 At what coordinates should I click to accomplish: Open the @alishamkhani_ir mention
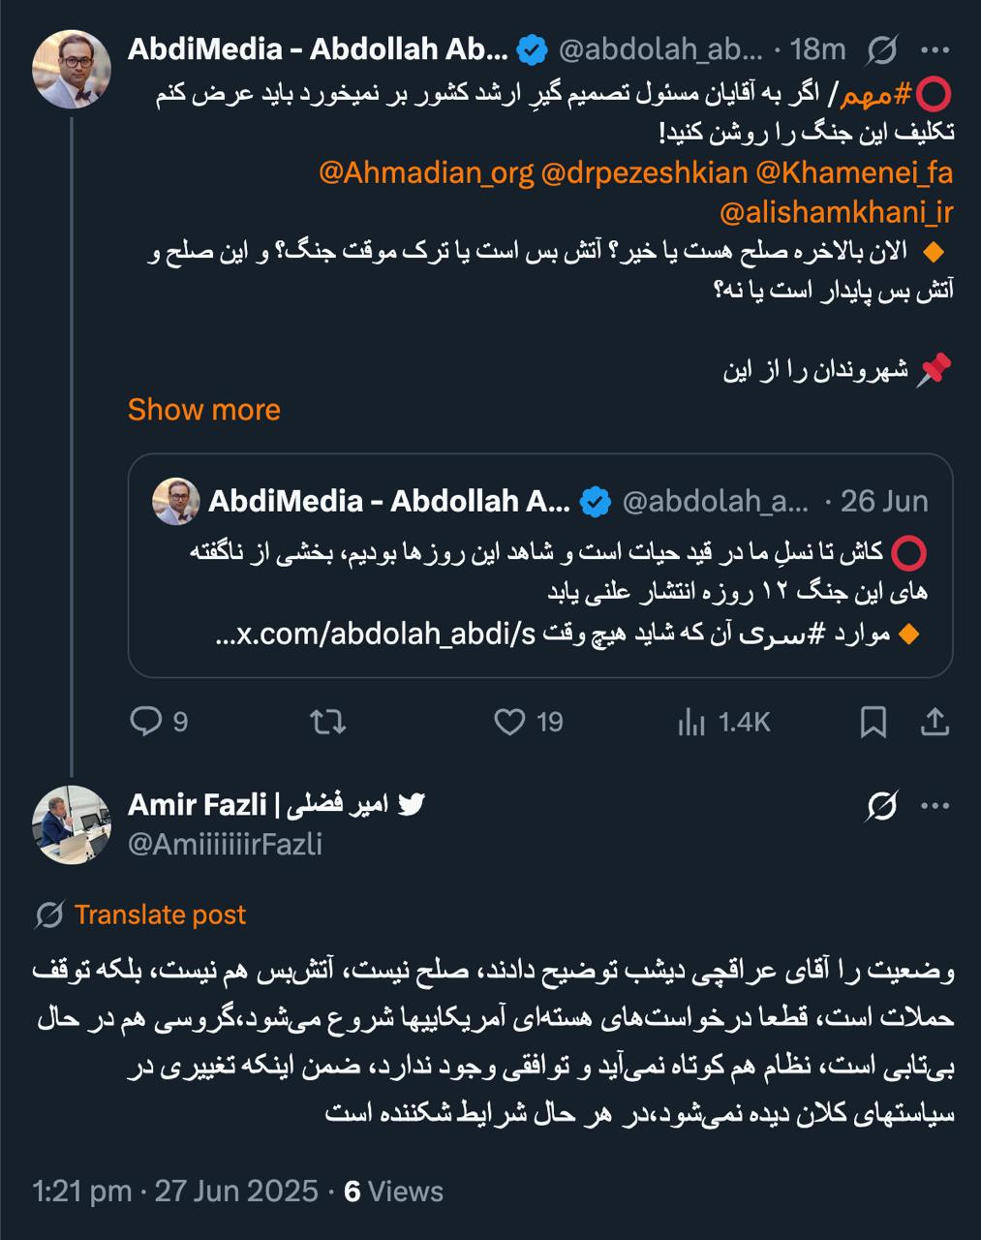pos(837,211)
